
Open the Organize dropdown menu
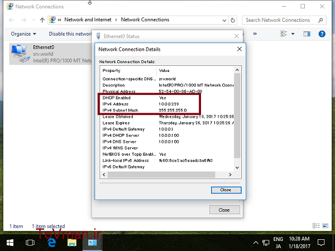[x=23, y=33]
